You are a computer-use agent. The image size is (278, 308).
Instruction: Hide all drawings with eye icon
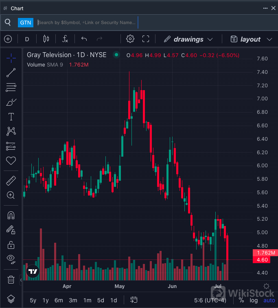click(11, 259)
